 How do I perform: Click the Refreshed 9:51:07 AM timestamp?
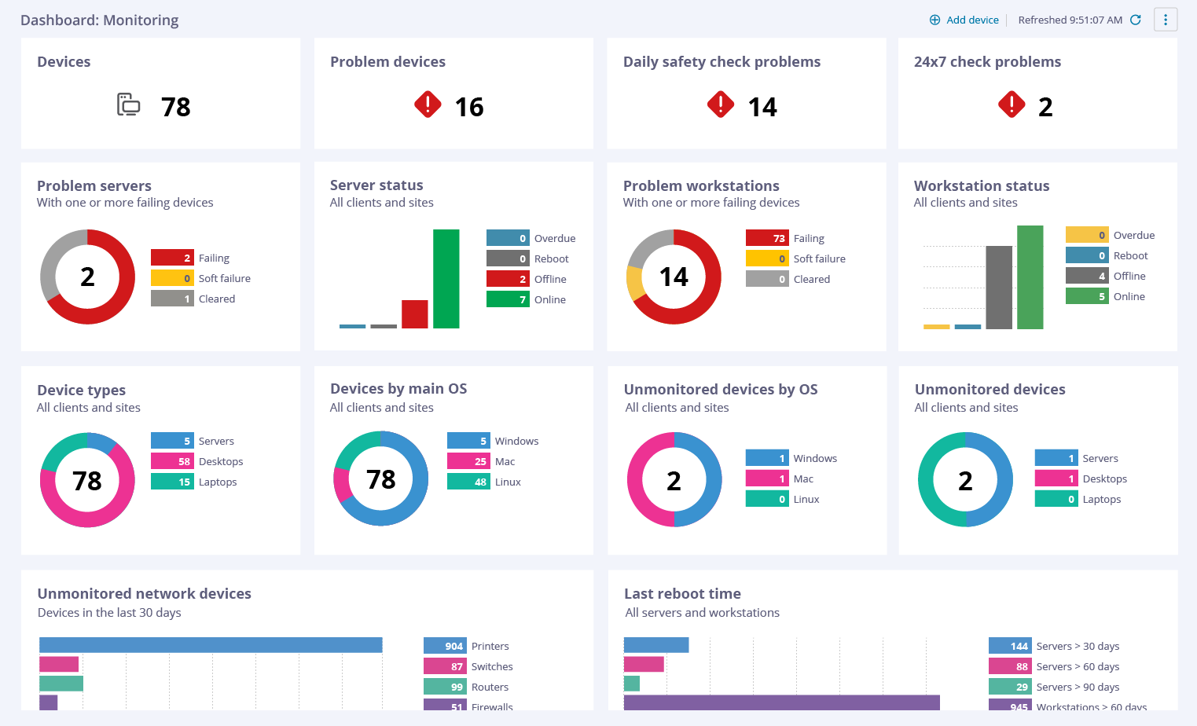1070,20
